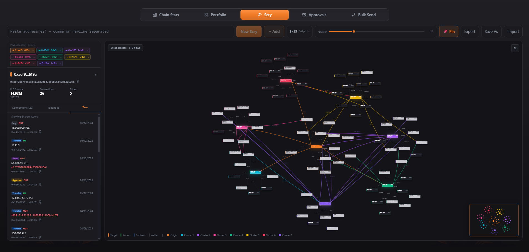Image resolution: width=529 pixels, height=252 pixels.
Task: Open the Tokens (5) tab
Action: coord(54,107)
